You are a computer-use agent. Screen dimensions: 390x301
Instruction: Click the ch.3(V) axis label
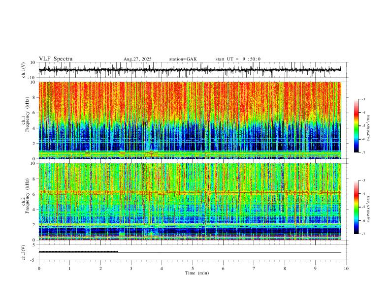pyautogui.click(x=24, y=252)
